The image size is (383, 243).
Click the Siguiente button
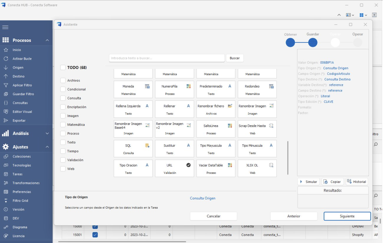(347, 216)
